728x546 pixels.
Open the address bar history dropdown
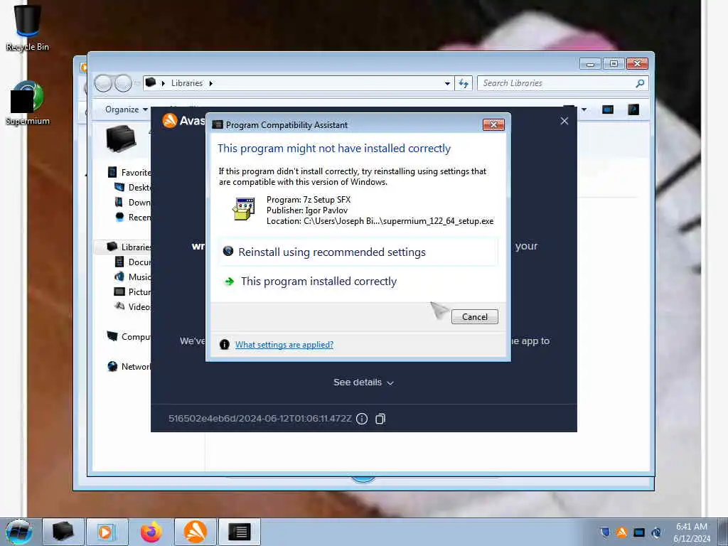coord(447,84)
